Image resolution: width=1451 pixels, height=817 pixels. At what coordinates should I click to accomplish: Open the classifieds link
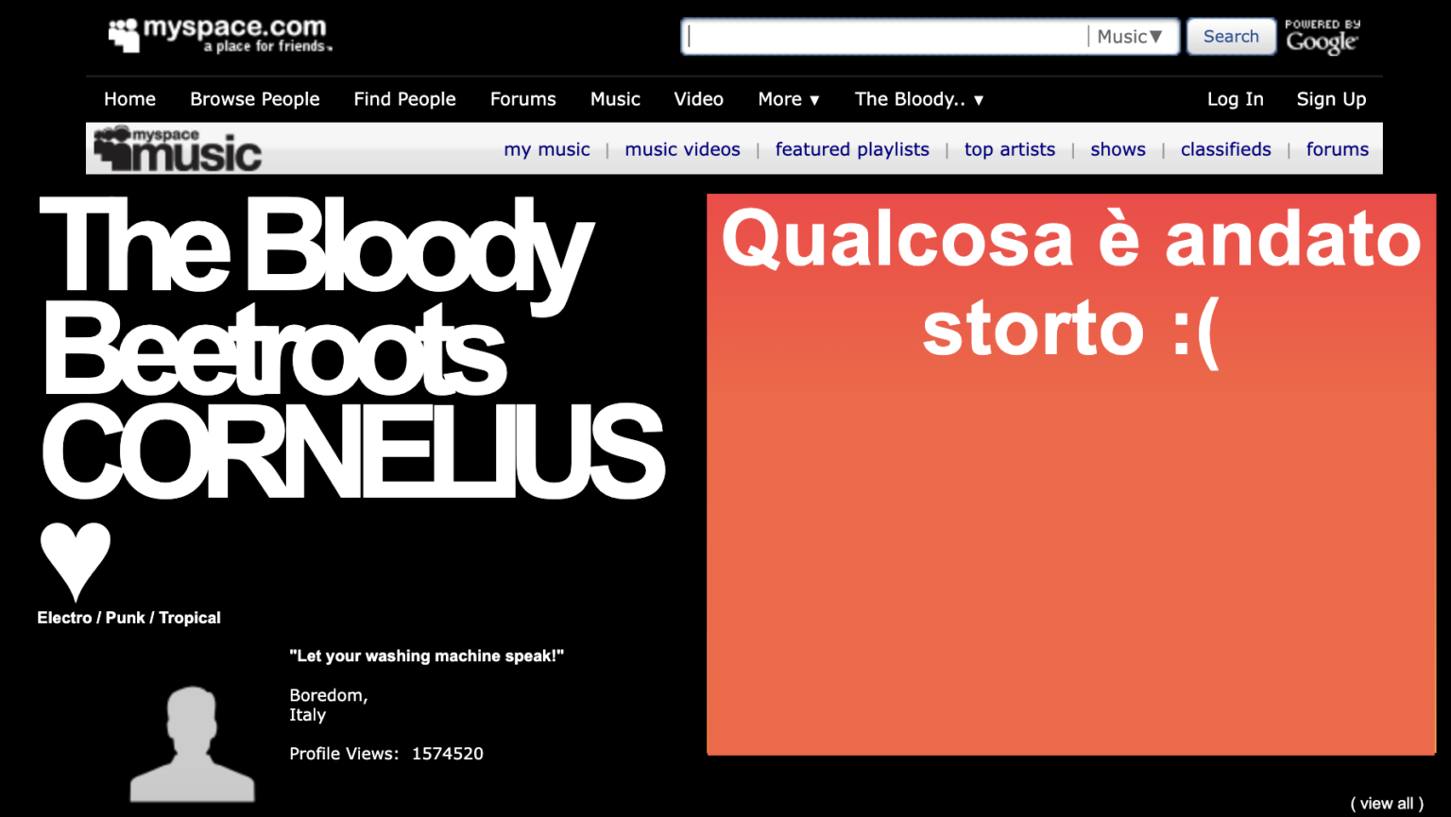[x=1225, y=149]
